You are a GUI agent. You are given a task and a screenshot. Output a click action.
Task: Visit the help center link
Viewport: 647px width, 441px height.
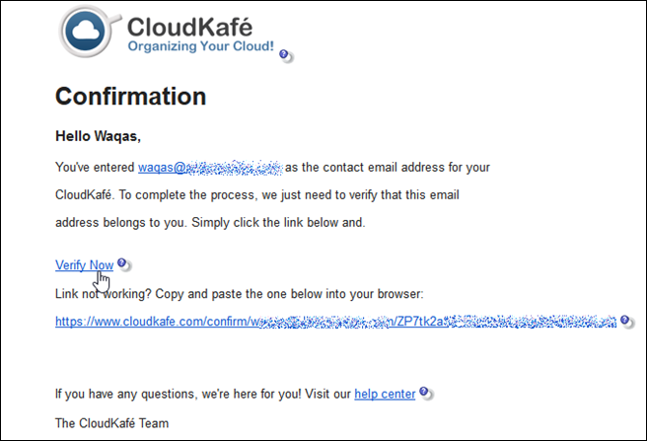click(x=385, y=394)
